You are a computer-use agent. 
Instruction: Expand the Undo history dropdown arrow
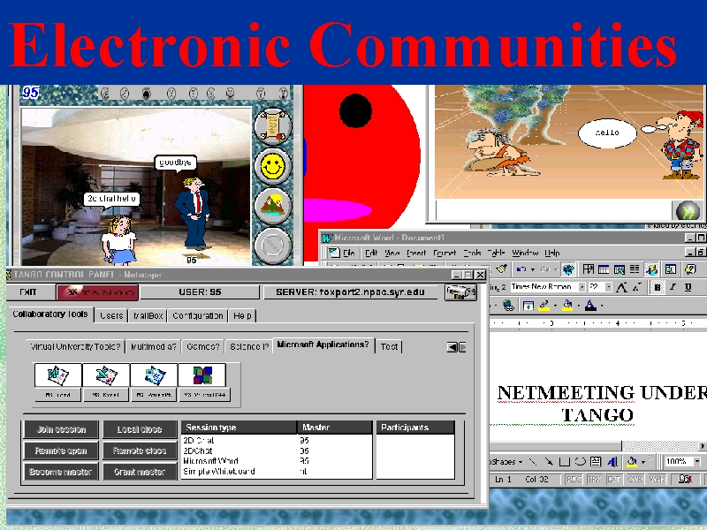[532, 269]
